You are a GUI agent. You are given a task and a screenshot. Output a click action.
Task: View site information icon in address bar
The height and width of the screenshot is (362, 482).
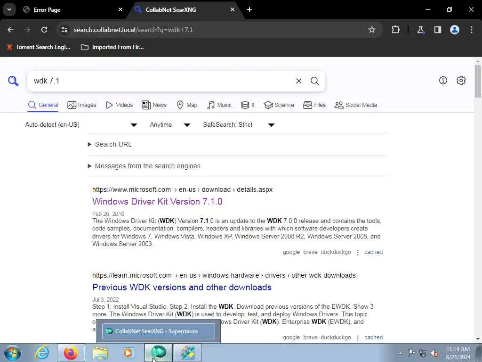[x=64, y=30]
